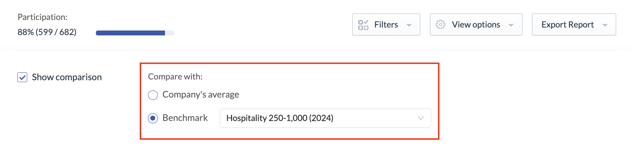Open the View options dropdown
This screenshot has width=632, height=168.
[476, 24]
